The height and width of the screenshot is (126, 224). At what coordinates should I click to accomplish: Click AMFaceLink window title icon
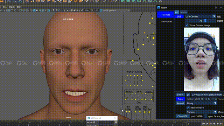89,118
